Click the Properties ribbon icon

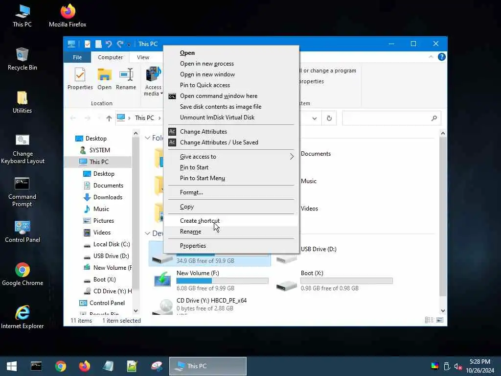click(80, 79)
